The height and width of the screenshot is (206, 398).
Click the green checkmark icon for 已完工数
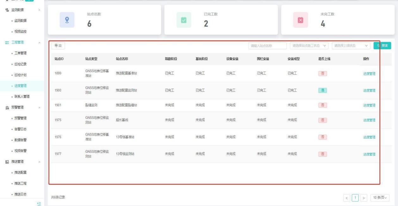[x=183, y=20]
